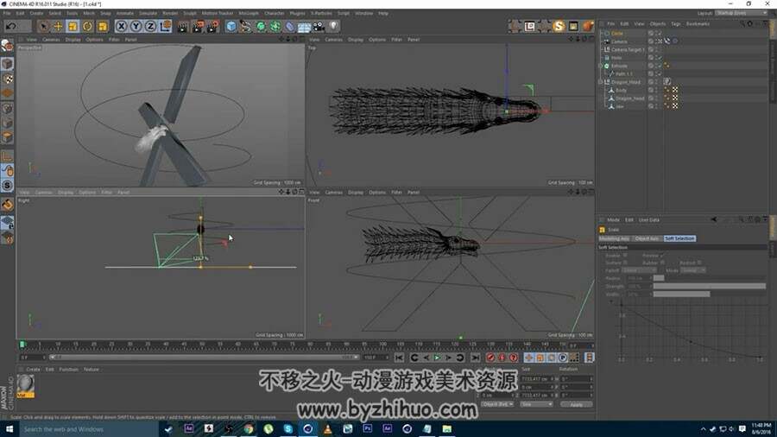Open the File menu in main menu bar
Screen dimensions: 777x437
click(x=7, y=13)
